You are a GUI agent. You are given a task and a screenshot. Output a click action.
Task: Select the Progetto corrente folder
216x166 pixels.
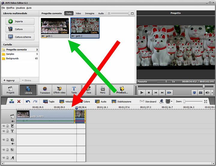[x=20, y=50]
